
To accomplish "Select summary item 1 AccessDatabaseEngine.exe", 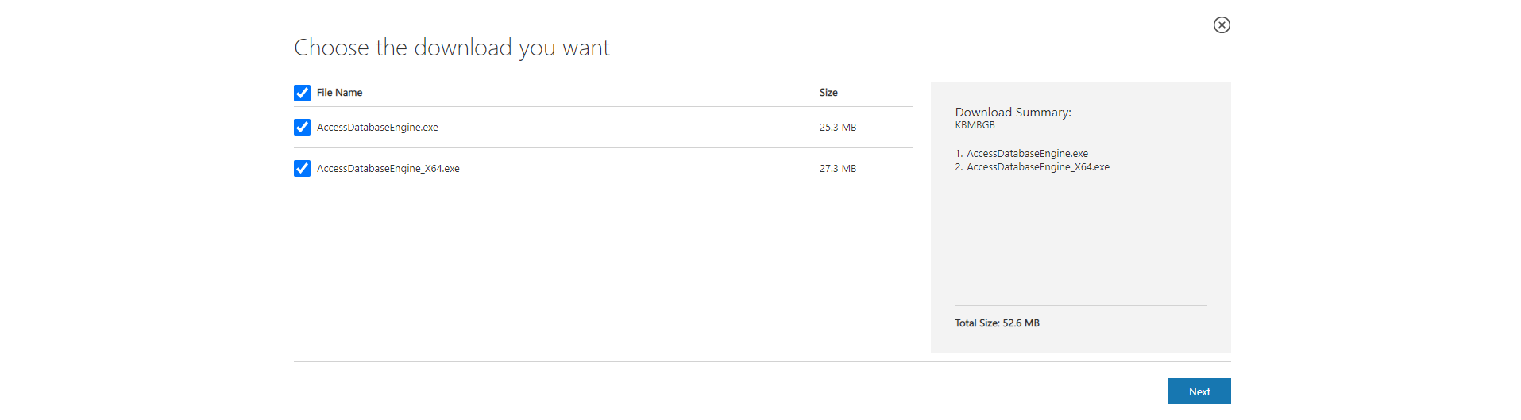I will coord(1027,154).
